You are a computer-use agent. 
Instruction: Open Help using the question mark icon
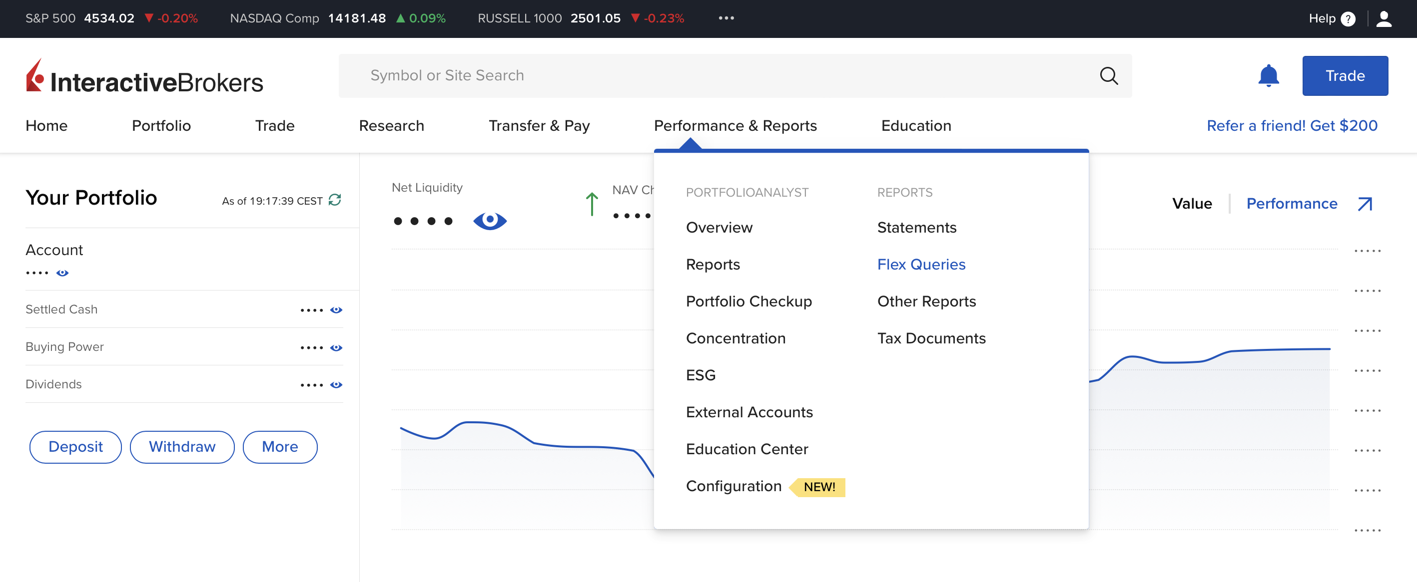[x=1348, y=18]
